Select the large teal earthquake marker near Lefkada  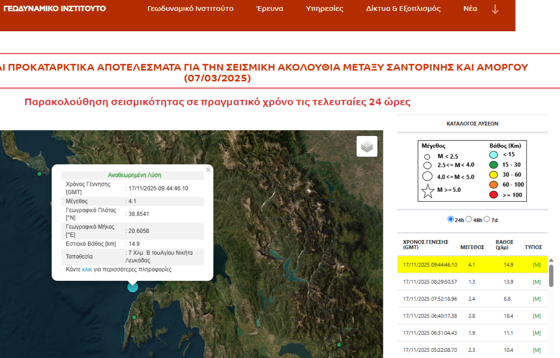[x=133, y=287]
